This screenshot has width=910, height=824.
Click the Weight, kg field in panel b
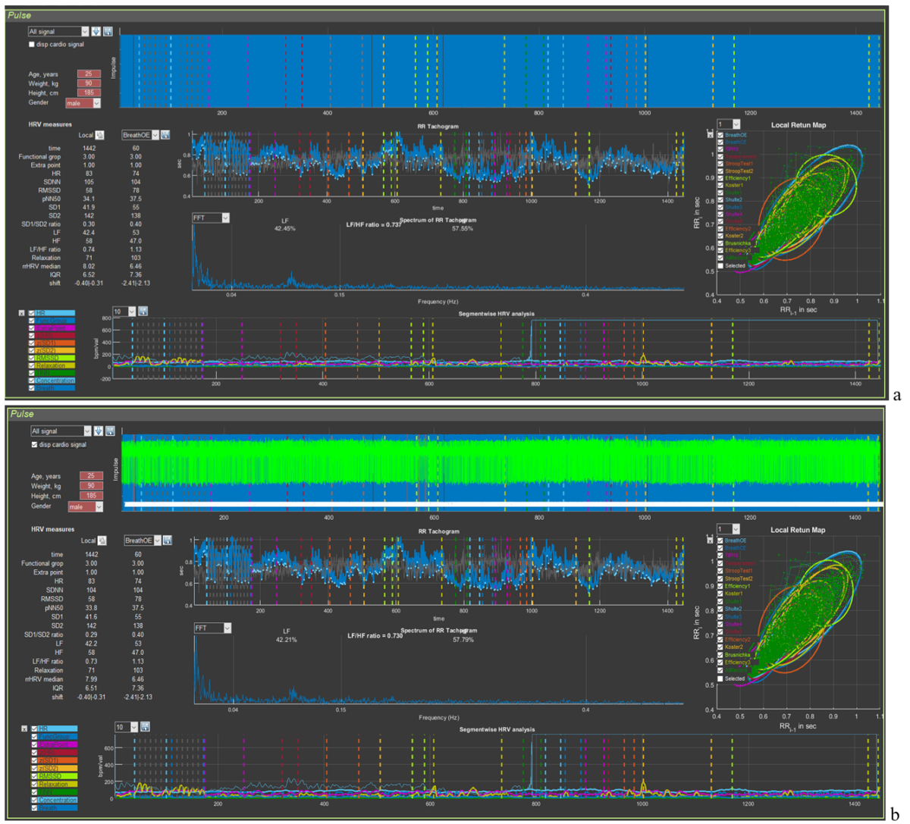(91, 486)
